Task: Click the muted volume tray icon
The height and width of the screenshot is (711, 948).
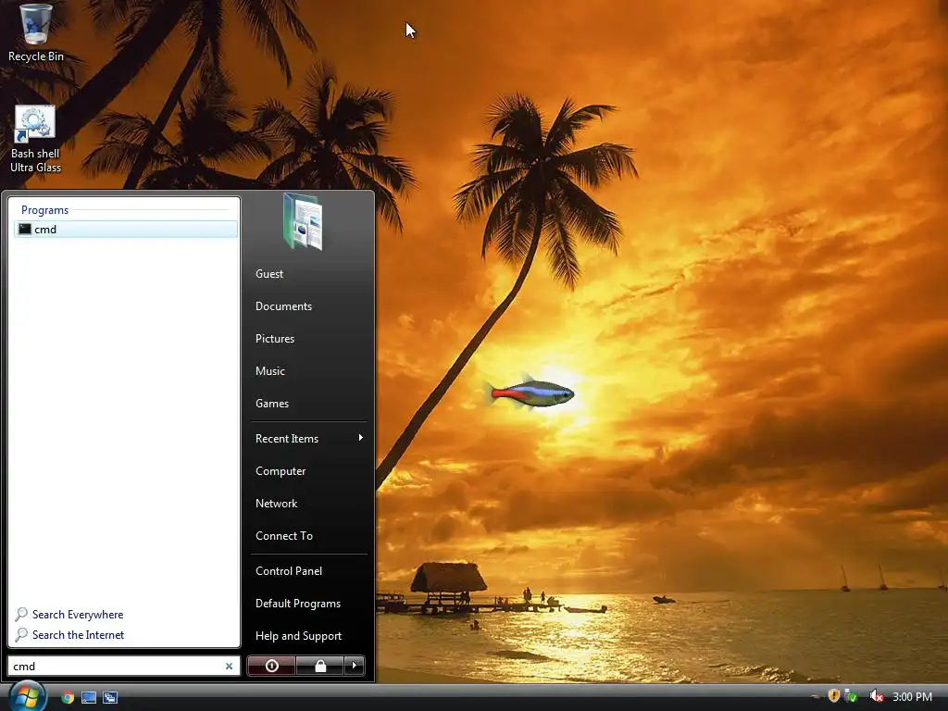Action: click(x=876, y=696)
